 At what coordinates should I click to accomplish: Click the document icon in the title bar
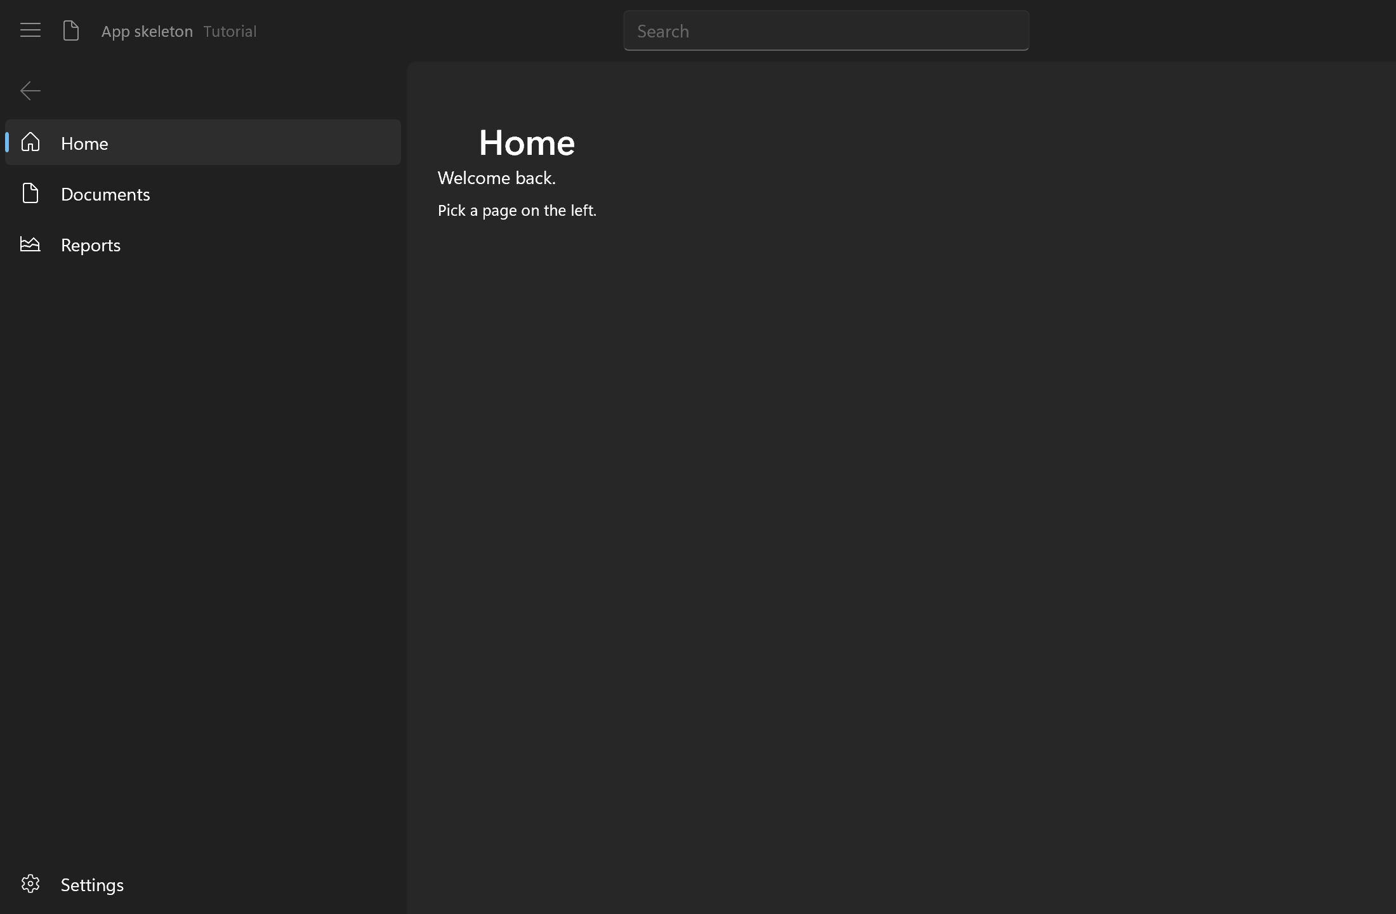[x=71, y=30]
